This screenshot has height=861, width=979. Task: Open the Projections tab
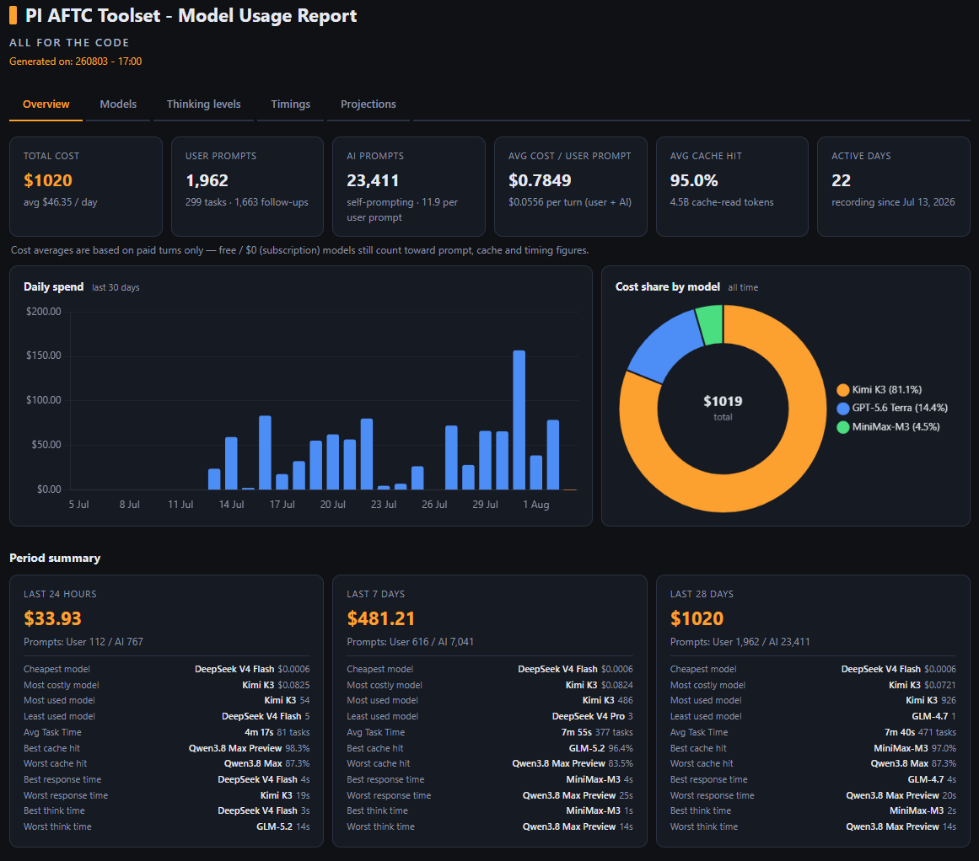tap(368, 104)
